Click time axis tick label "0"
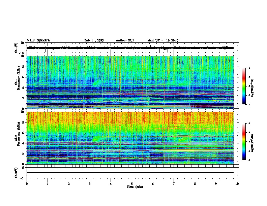The image size is (267, 206). [27, 184]
